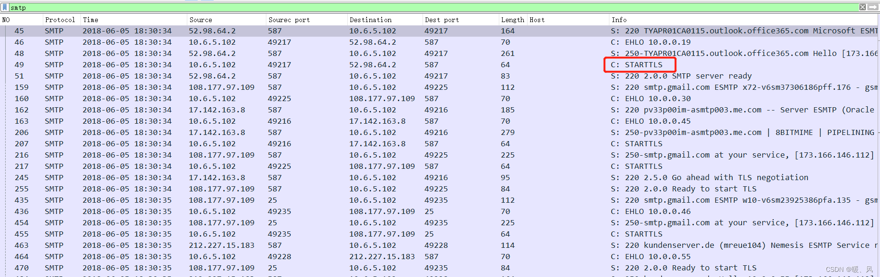Sort by the Source column header
The image size is (880, 277).
point(200,20)
